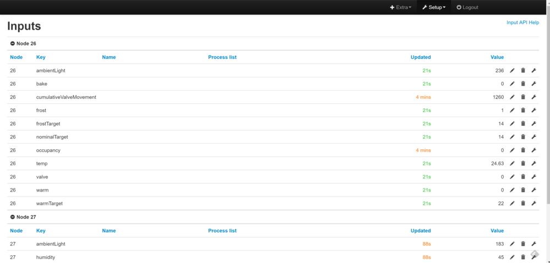Log out via Logout link
This screenshot has height=263, width=550.
point(467,7)
